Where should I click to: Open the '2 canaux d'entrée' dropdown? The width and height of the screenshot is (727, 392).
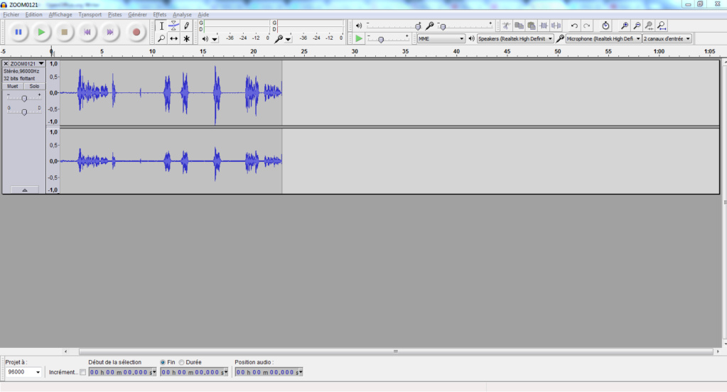click(x=667, y=39)
